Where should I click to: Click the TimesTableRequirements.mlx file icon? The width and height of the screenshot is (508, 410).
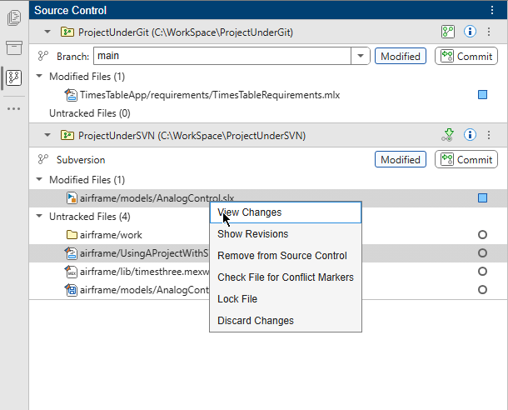(71, 95)
